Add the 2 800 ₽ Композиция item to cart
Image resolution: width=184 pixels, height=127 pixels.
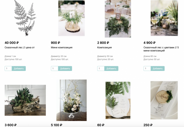point(111,68)
